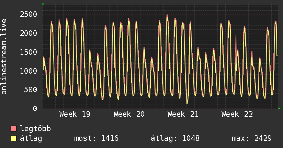Click the 'most: 1416' value
The image size is (283, 148).
coord(96,138)
